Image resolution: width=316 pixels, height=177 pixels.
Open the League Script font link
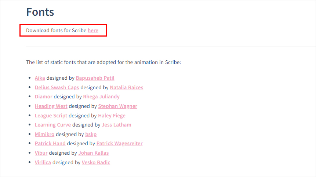pos(51,116)
